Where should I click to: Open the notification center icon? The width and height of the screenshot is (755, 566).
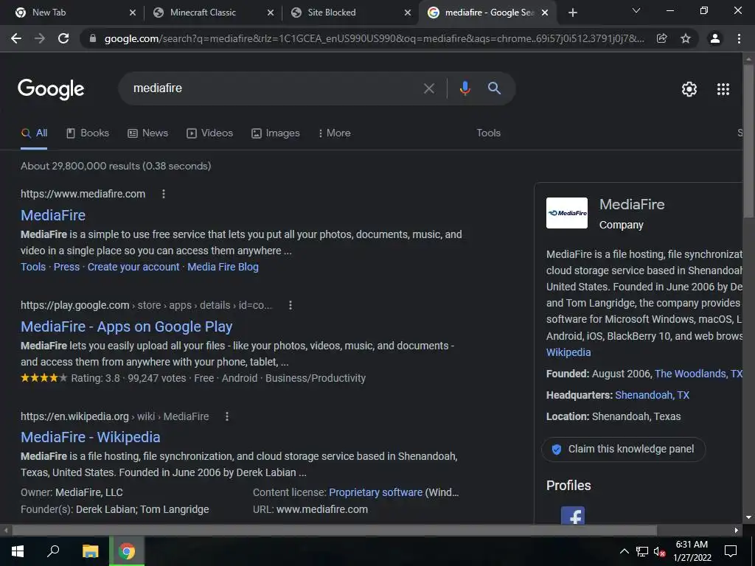click(x=731, y=551)
